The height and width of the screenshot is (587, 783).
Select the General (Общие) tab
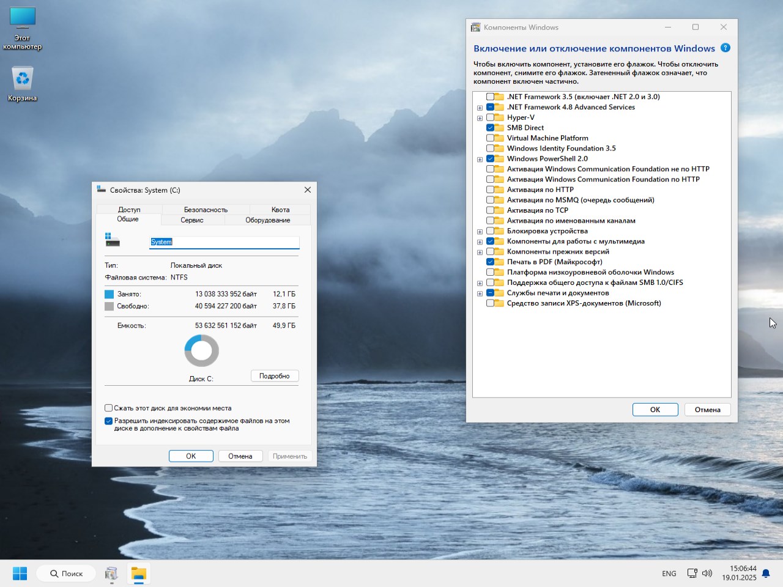(128, 219)
